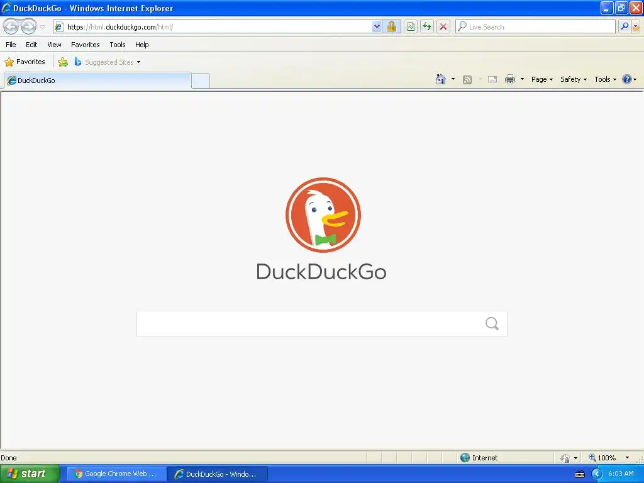
Task: Click the RSS feeds icon
Action: click(467, 80)
